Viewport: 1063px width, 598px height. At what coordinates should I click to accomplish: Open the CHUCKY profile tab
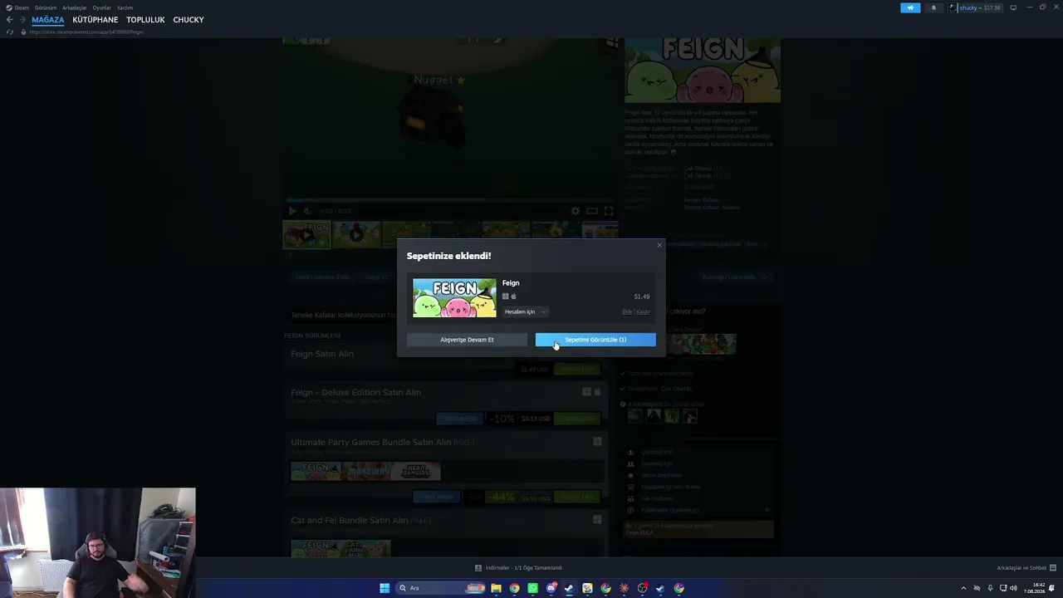click(x=189, y=20)
